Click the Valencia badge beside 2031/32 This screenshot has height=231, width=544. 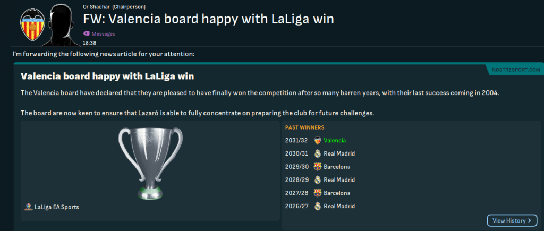coord(318,141)
